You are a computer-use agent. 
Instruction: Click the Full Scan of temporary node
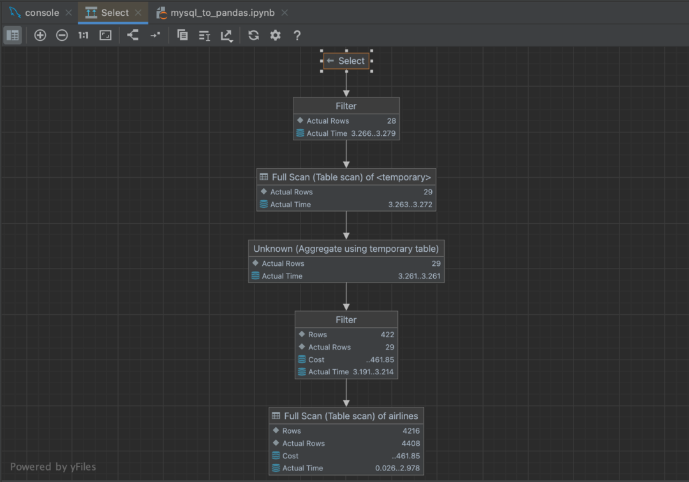tap(346, 189)
